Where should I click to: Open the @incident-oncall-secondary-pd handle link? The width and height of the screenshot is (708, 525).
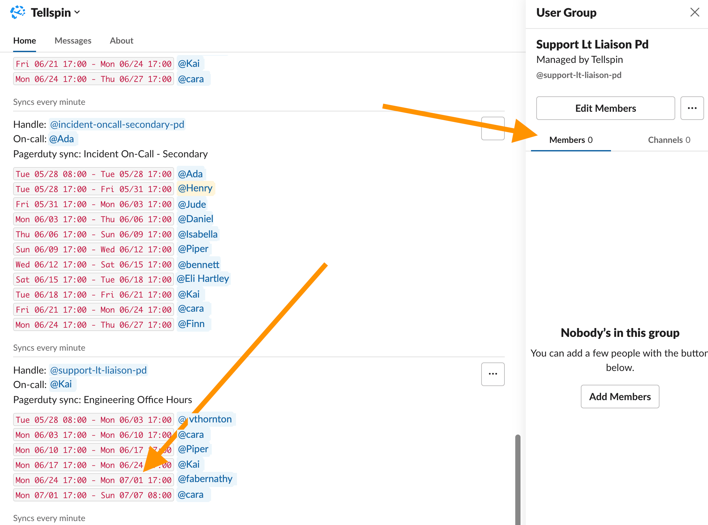[x=117, y=125]
